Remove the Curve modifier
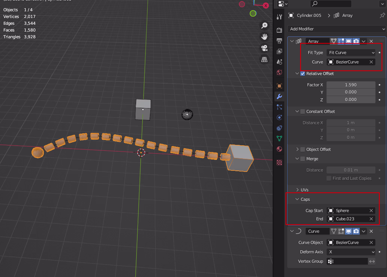The width and height of the screenshot is (387, 277). pos(371,231)
